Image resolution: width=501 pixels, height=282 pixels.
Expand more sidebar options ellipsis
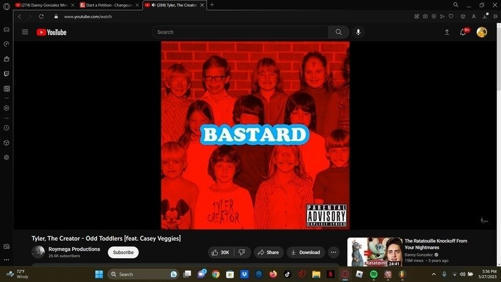click(6, 259)
